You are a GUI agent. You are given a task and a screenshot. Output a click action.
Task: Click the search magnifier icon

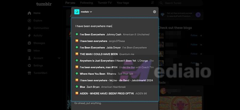(161, 3)
